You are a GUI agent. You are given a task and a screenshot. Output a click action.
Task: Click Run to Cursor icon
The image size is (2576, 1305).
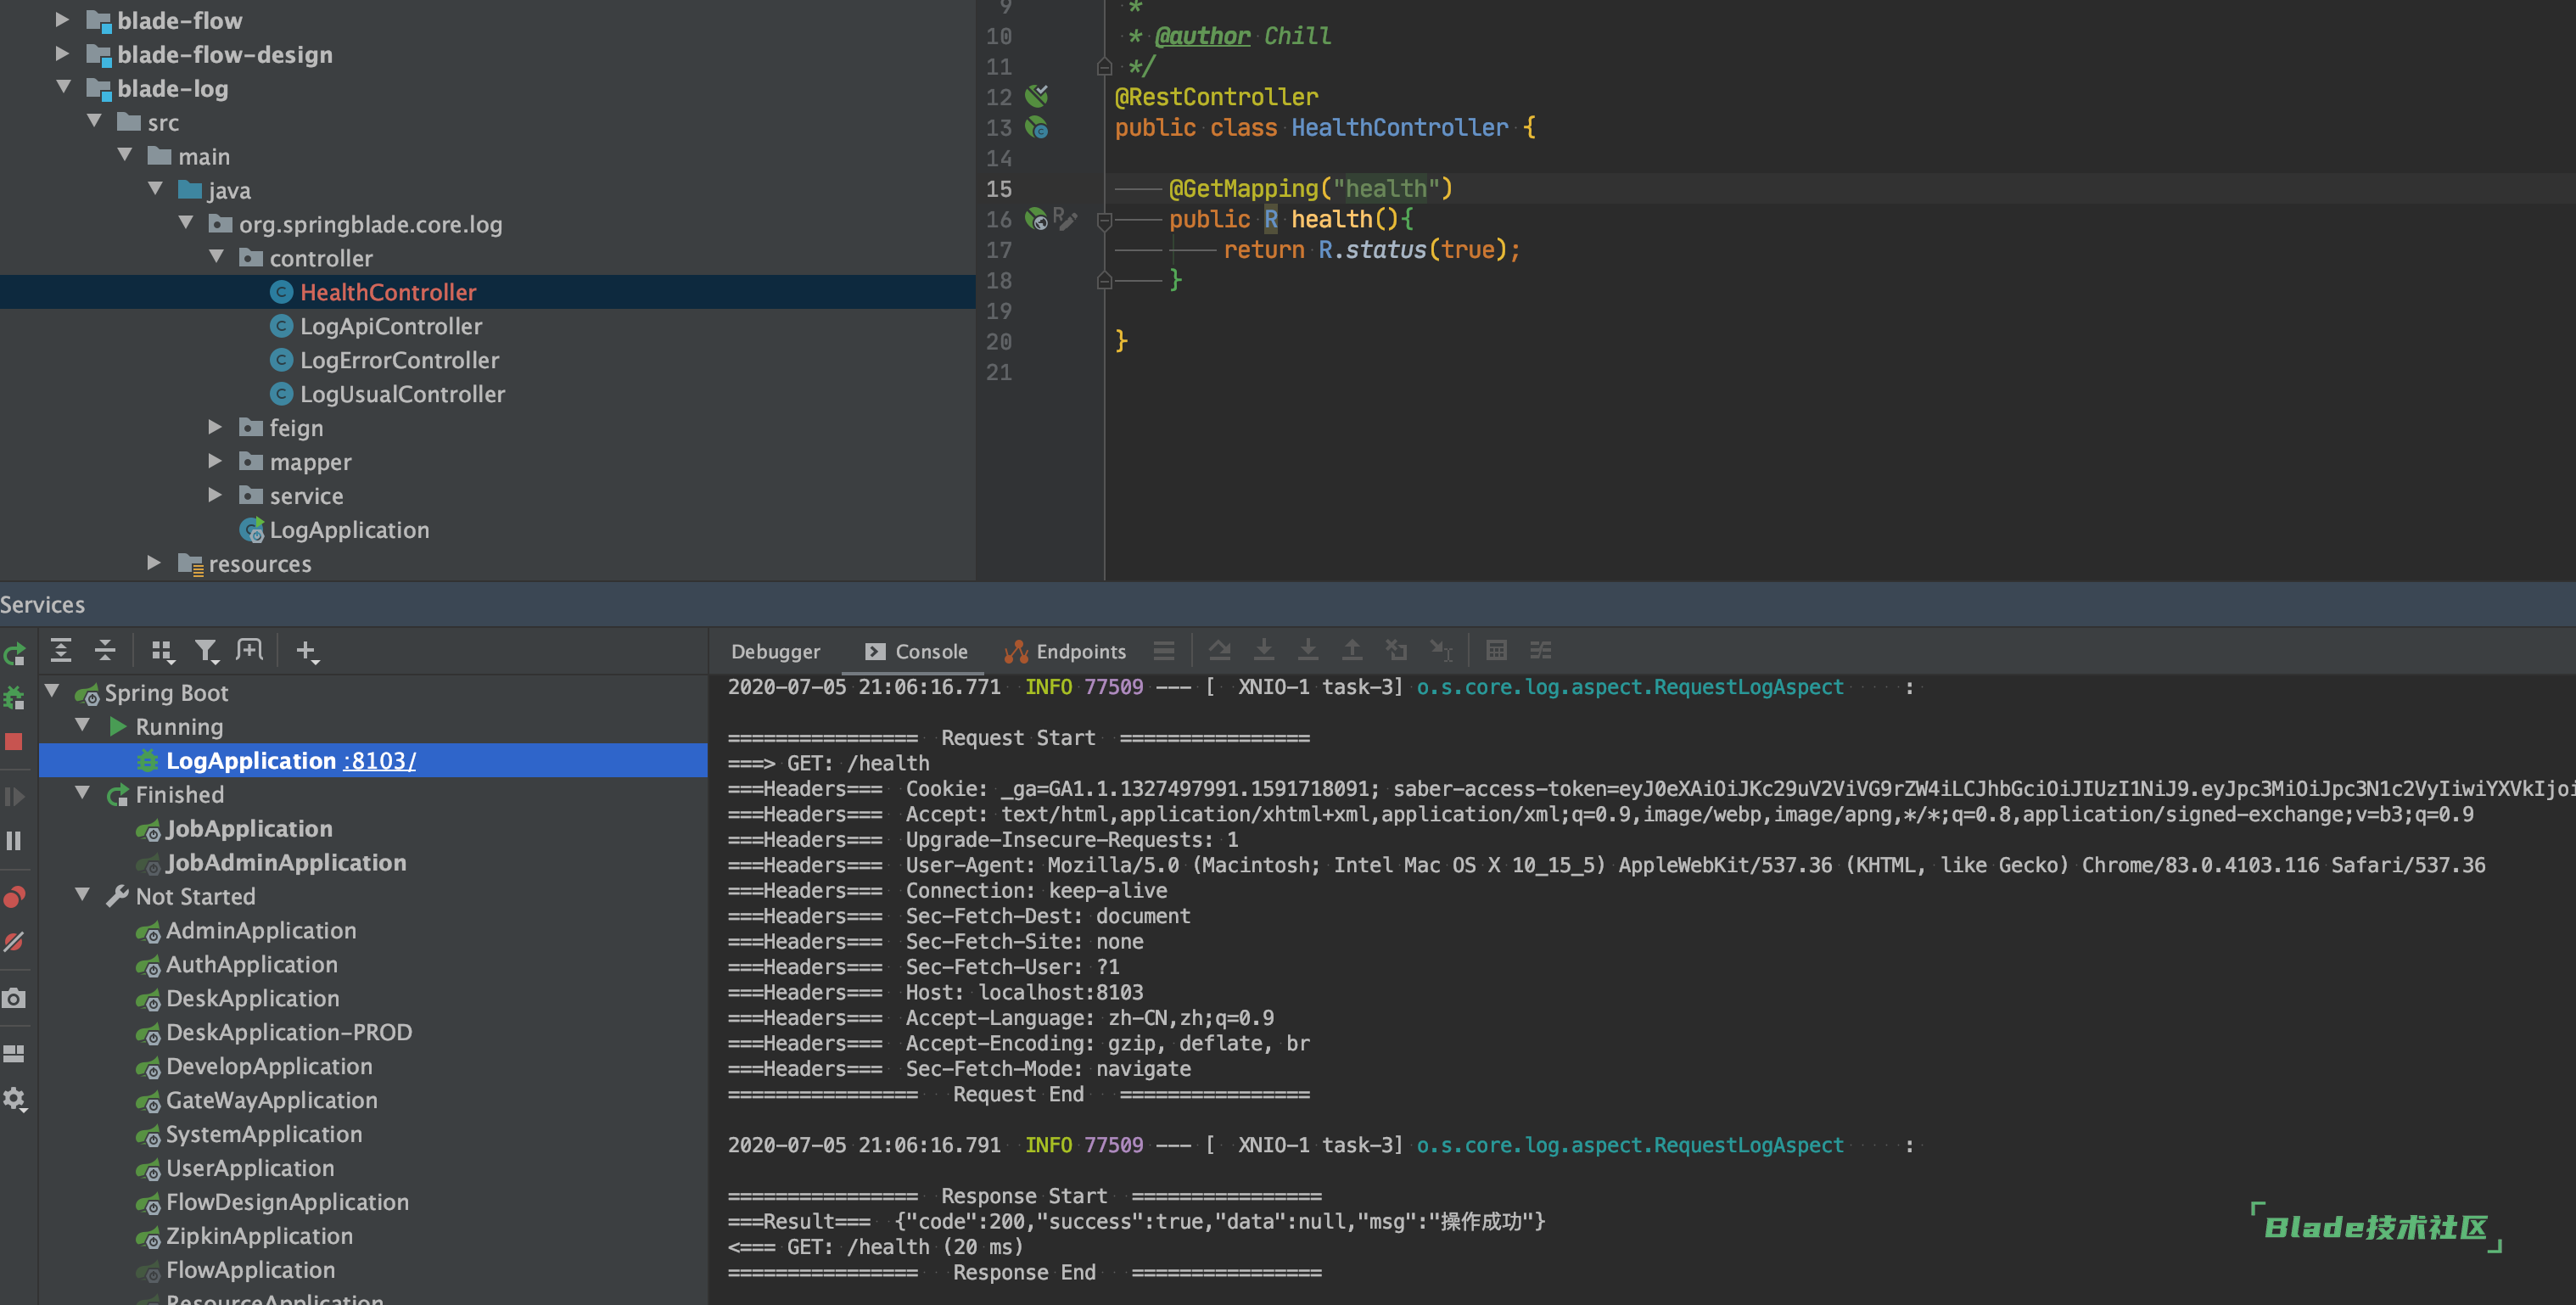tap(1441, 651)
